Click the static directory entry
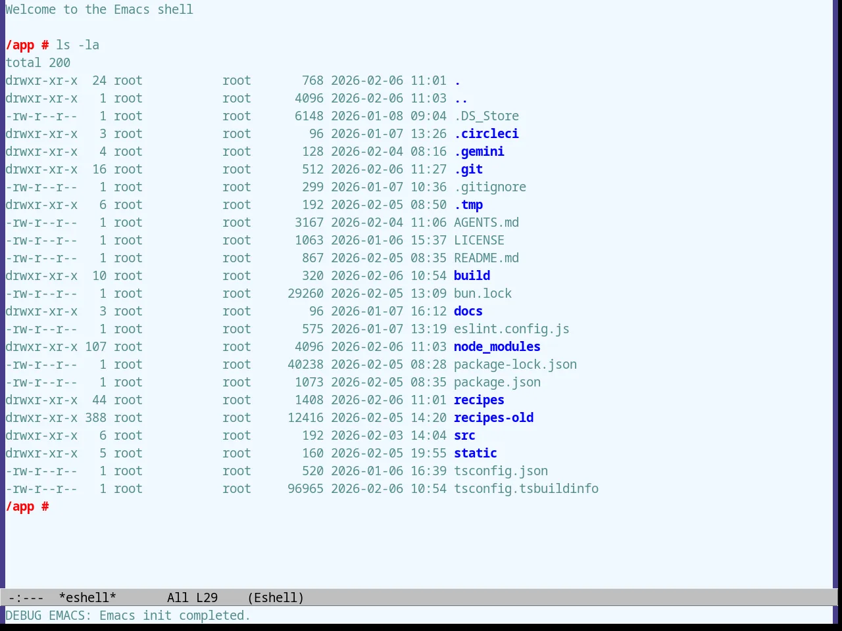Screen dimensions: 842x631 (476, 453)
